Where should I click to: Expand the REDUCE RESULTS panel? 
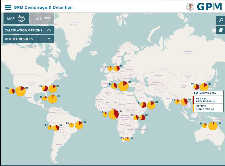point(29,39)
